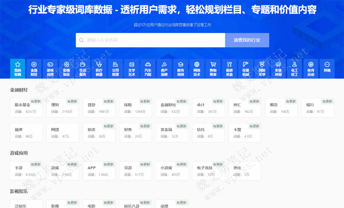Click the 速查我的行业 search button

click(x=247, y=40)
